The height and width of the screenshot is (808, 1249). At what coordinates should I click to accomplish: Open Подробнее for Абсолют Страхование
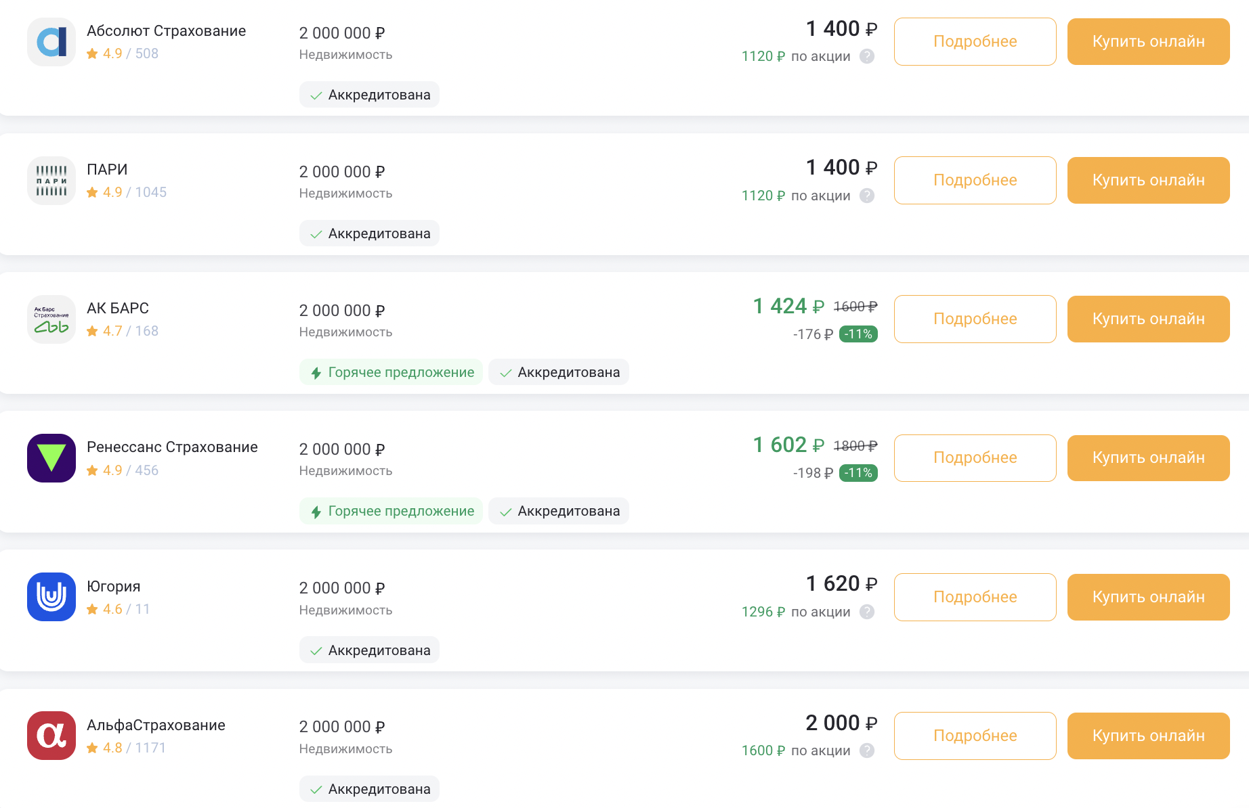click(x=975, y=42)
